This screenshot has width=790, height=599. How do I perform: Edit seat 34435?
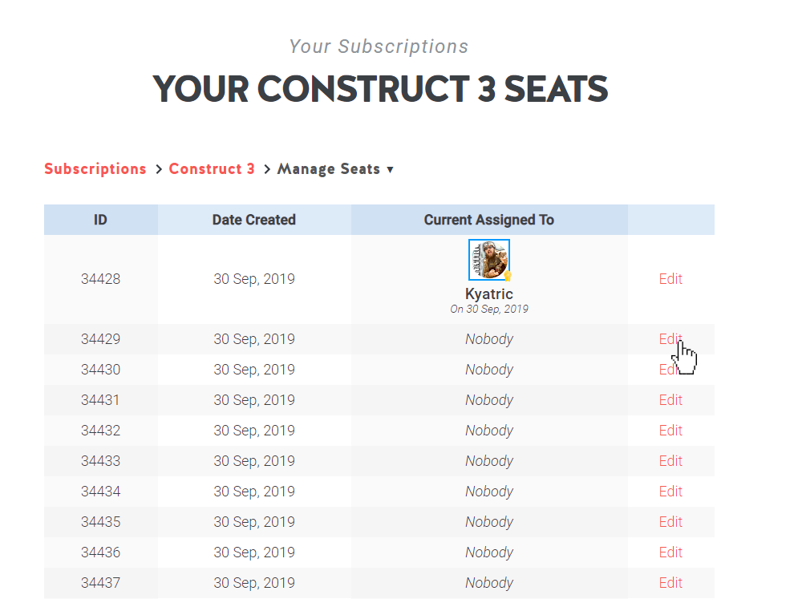670,522
